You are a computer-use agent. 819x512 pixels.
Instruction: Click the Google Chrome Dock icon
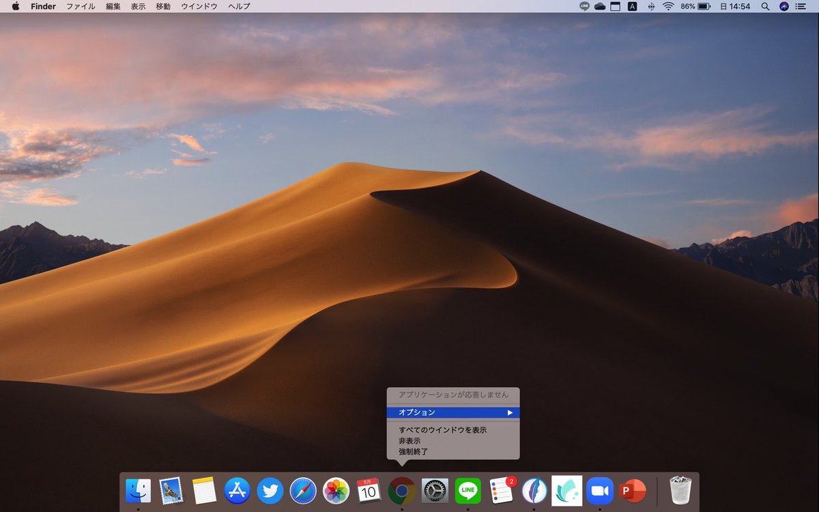[402, 490]
